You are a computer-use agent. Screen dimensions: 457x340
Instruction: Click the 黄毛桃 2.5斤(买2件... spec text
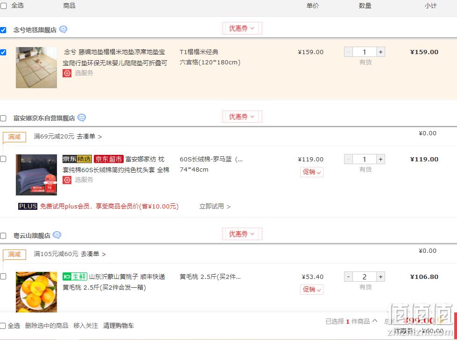[x=210, y=277]
